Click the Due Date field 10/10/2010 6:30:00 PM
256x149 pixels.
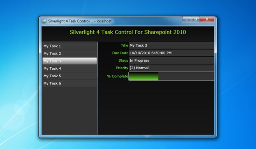click(171, 53)
